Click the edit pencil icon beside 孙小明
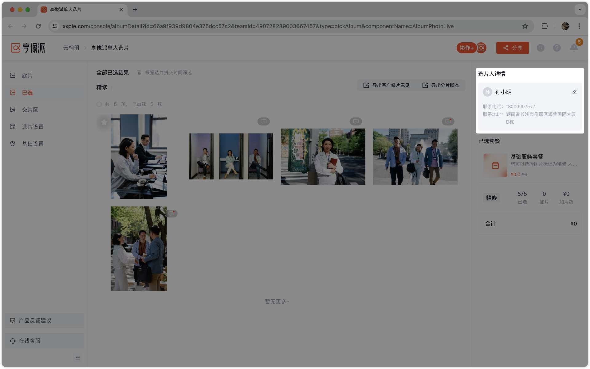 point(574,92)
